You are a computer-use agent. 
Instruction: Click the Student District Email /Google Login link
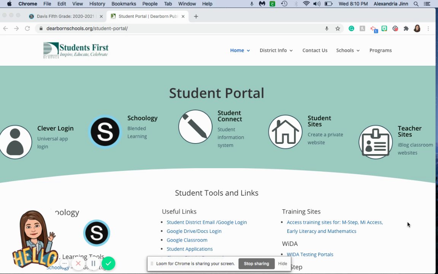(x=207, y=222)
